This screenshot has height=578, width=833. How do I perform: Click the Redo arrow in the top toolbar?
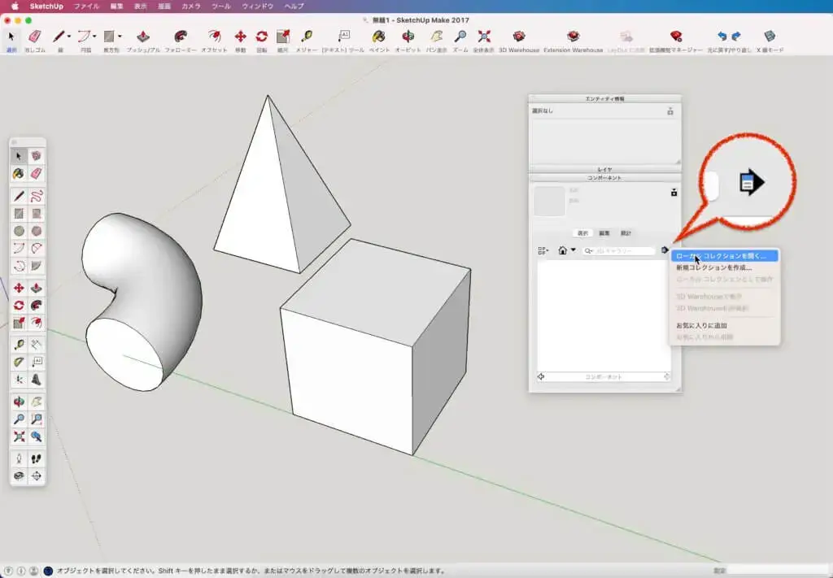coord(736,36)
